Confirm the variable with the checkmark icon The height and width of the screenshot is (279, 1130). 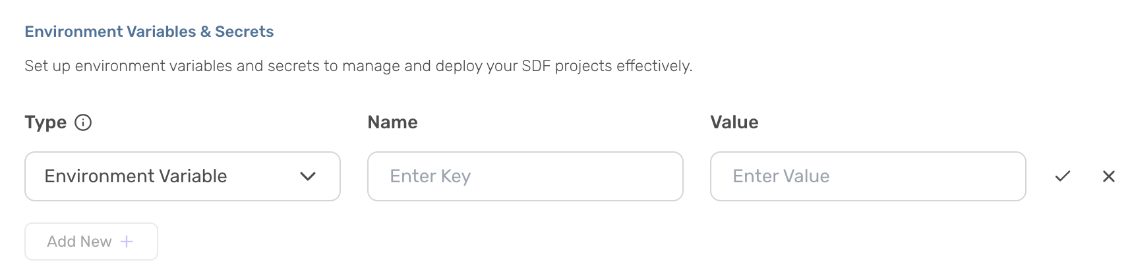[1062, 176]
